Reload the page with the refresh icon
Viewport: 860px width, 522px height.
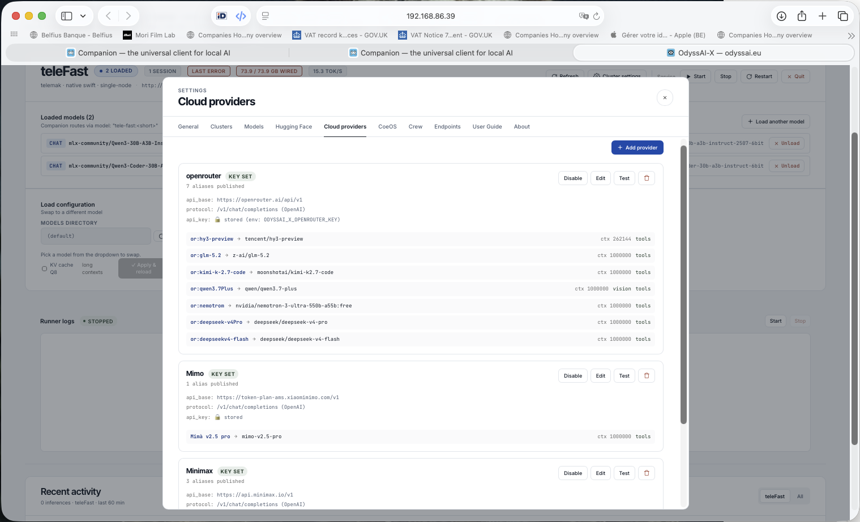[x=596, y=16]
